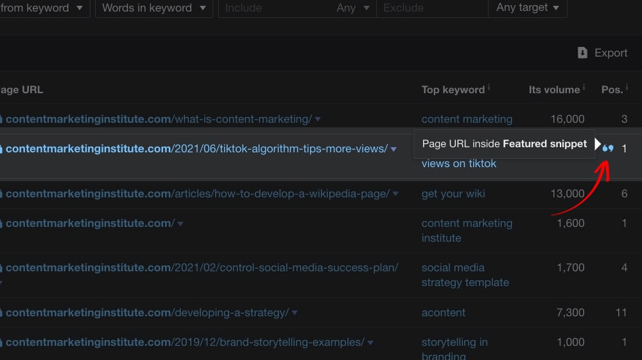Screen dimensions: 642x360
Task: Sort by the Its volume column header
Action: pyautogui.click(x=553, y=89)
